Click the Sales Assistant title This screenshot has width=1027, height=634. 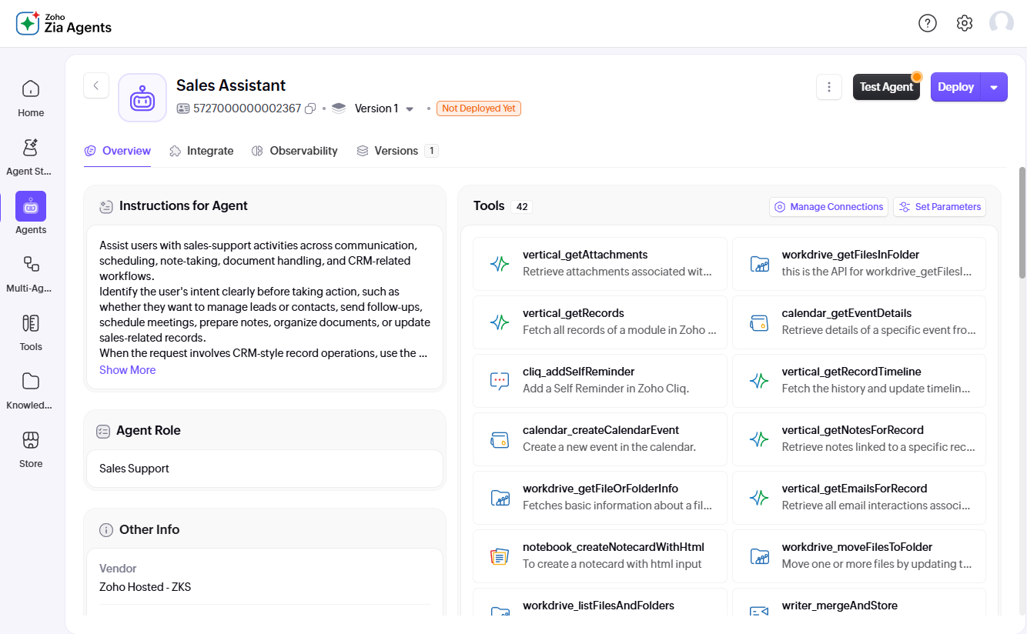(231, 85)
